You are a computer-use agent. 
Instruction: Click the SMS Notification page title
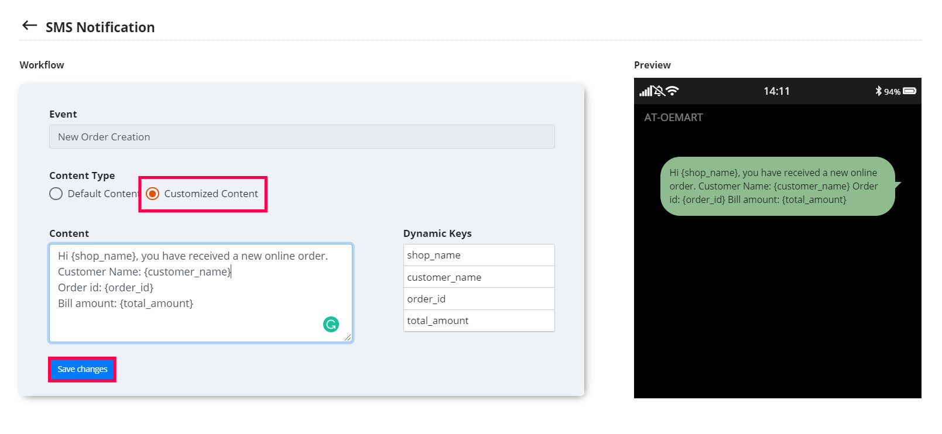[100, 27]
